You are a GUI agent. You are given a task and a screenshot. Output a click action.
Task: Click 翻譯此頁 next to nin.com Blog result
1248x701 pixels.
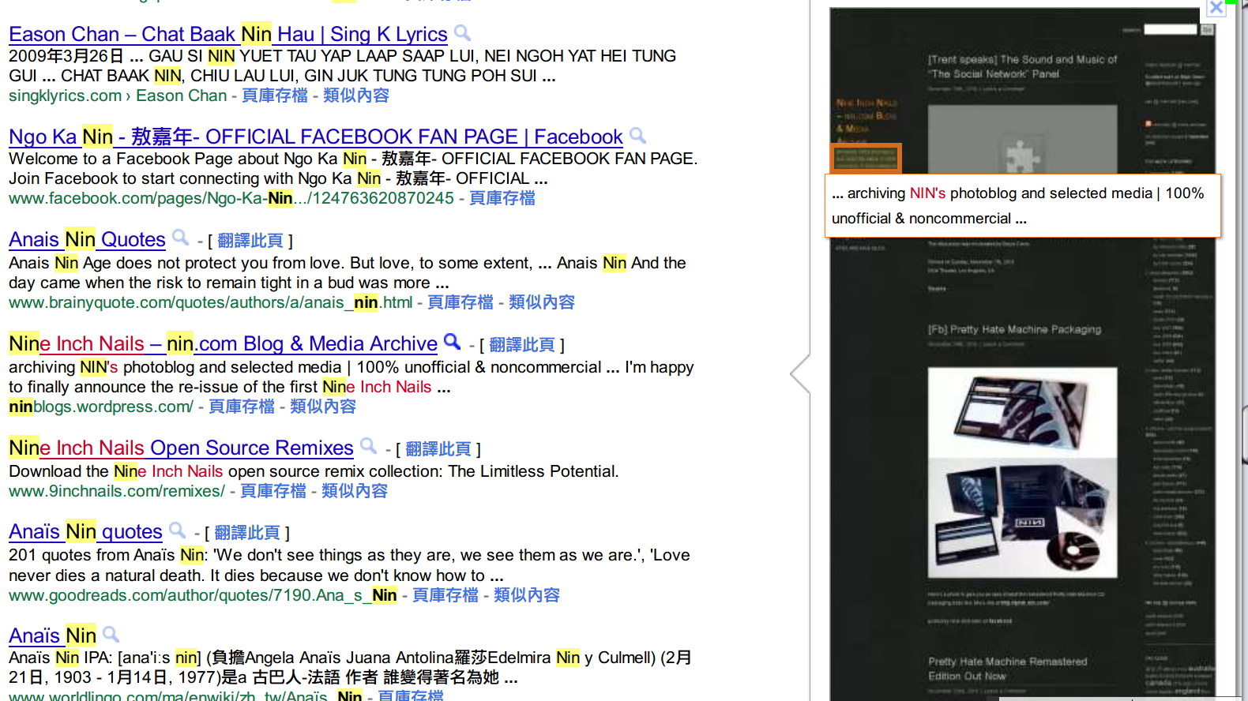tap(522, 345)
